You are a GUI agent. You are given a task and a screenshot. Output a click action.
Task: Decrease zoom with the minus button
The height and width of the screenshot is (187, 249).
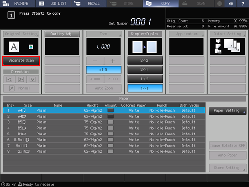[95, 61]
